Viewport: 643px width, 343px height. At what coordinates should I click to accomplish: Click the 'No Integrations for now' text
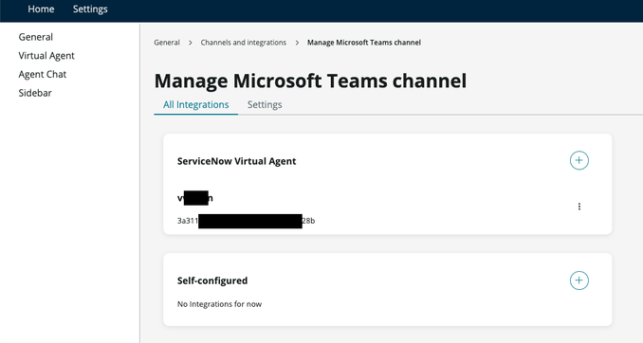pos(219,304)
